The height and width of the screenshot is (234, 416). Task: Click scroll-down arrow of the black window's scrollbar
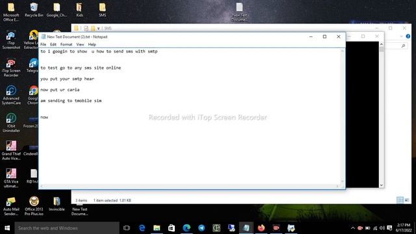coord(382,185)
